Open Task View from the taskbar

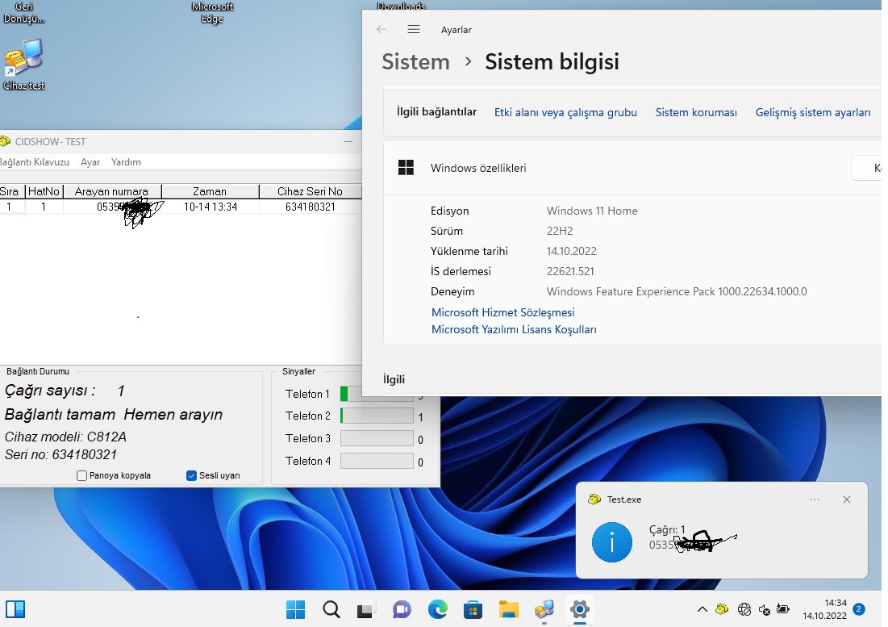pos(366,609)
